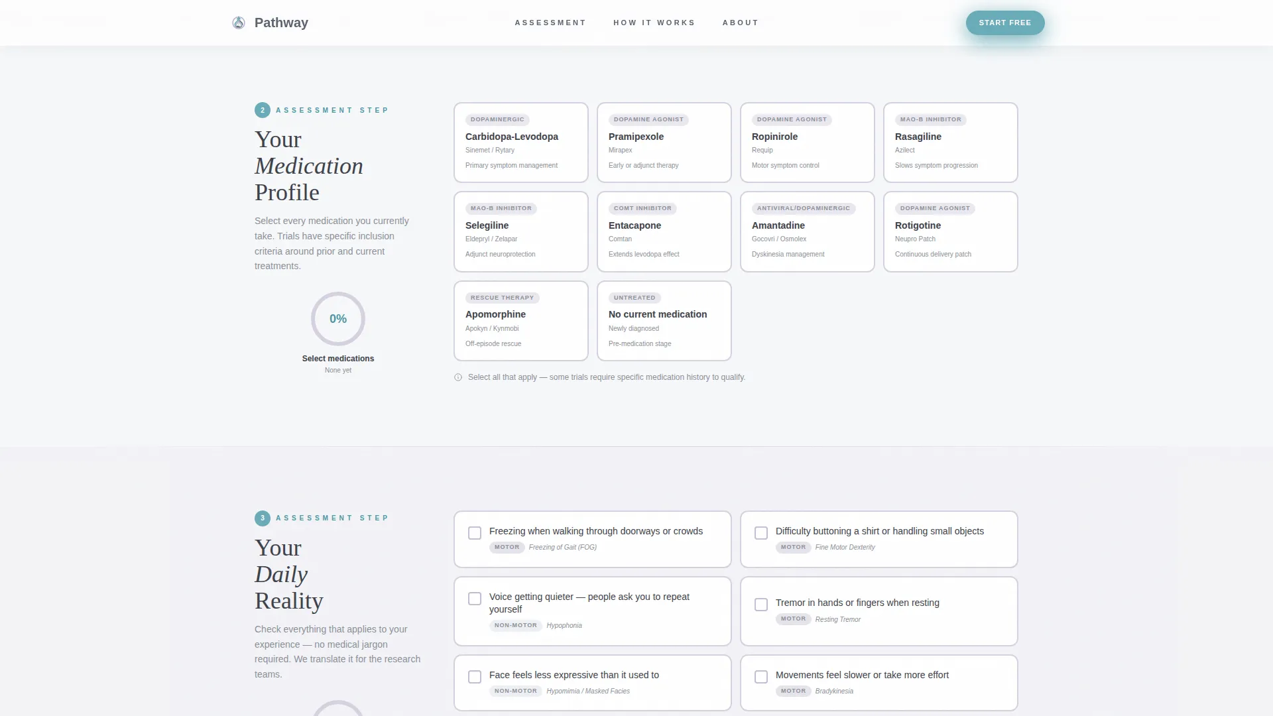Click 'Gocovri / Osmolex' brand text
The height and width of the screenshot is (716, 1273).
tap(779, 239)
